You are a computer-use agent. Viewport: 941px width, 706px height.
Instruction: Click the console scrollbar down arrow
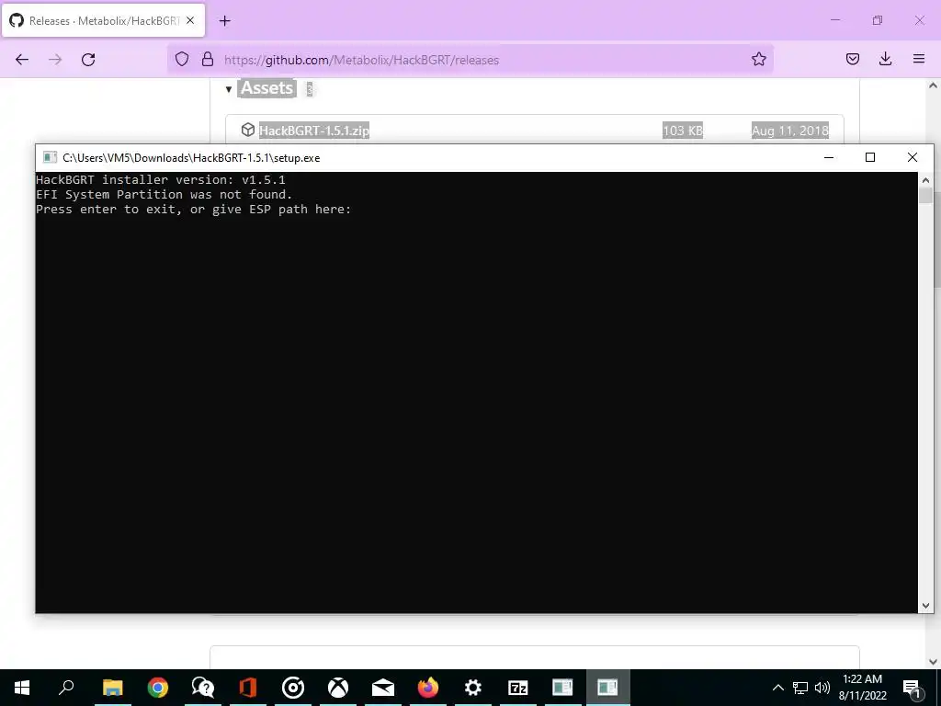coord(925,606)
